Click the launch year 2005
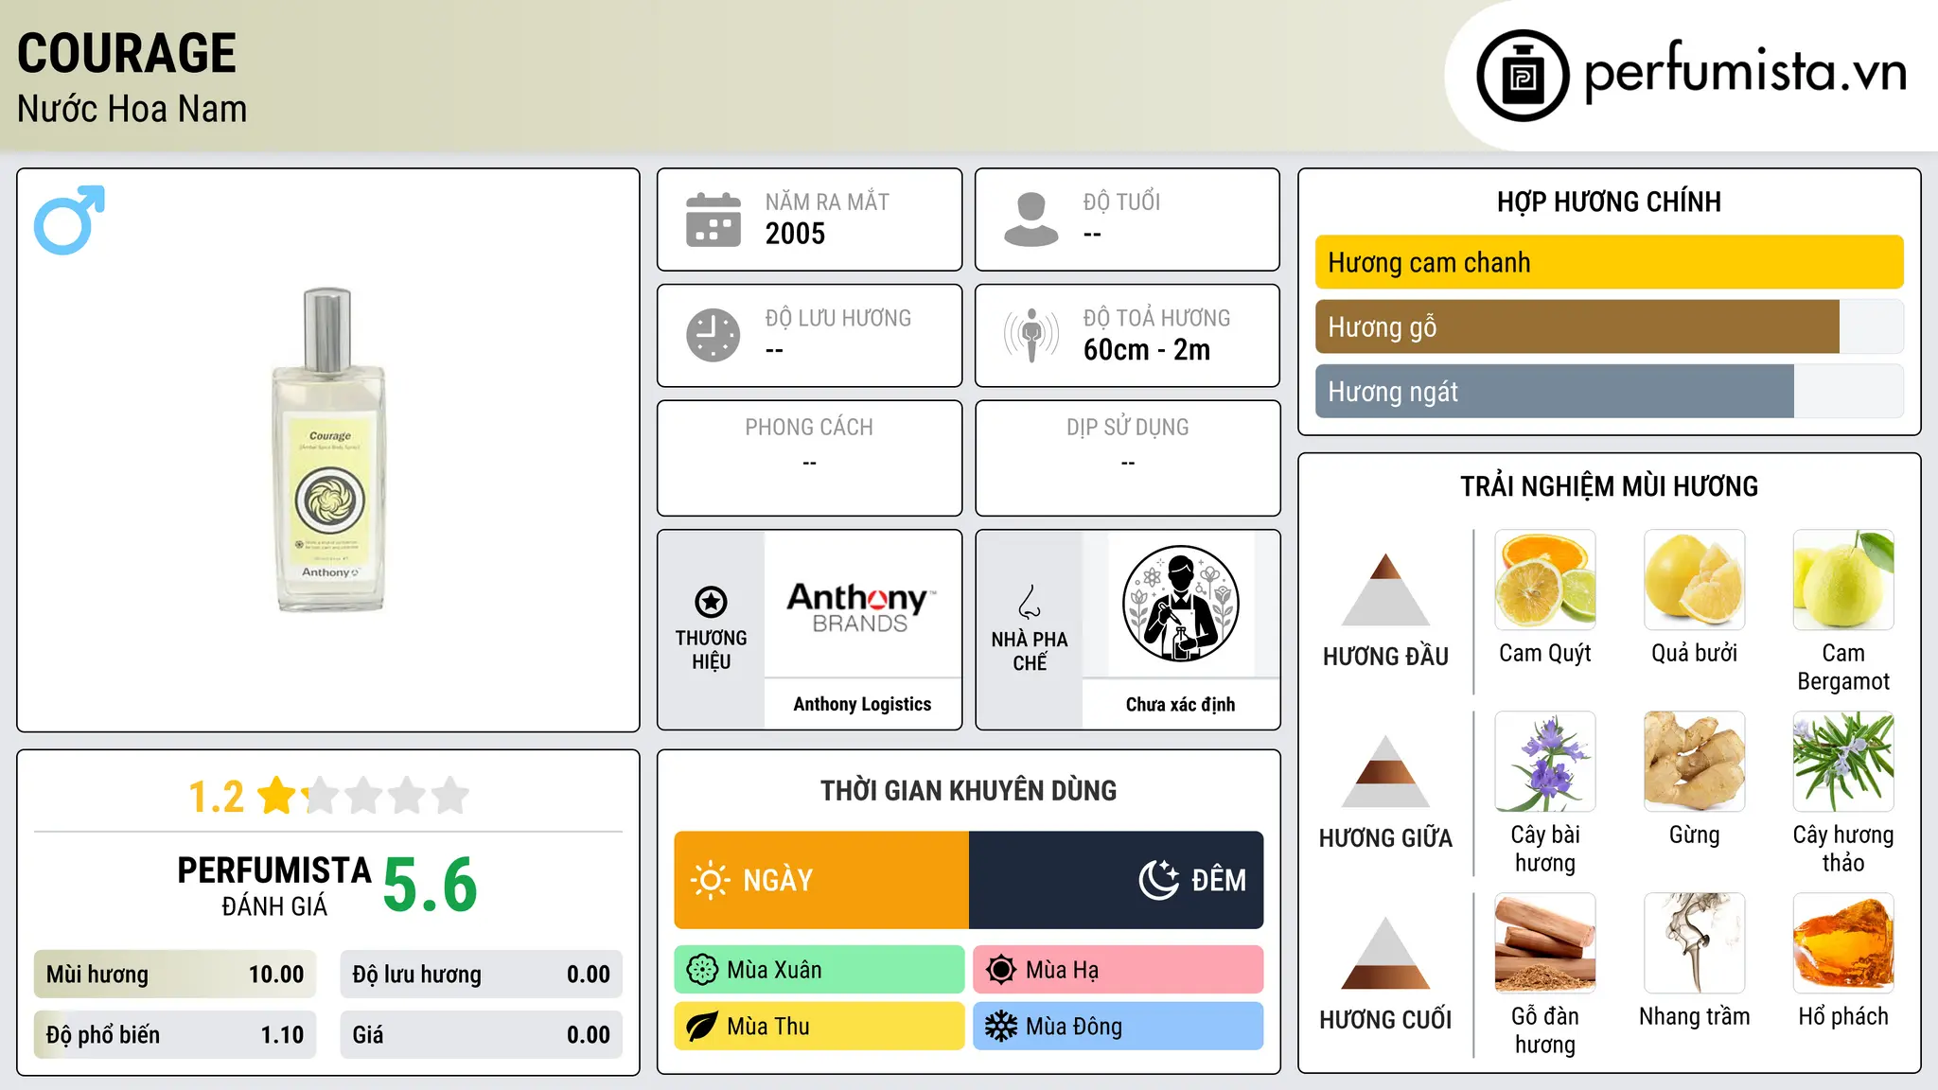The image size is (1938, 1090). click(795, 234)
